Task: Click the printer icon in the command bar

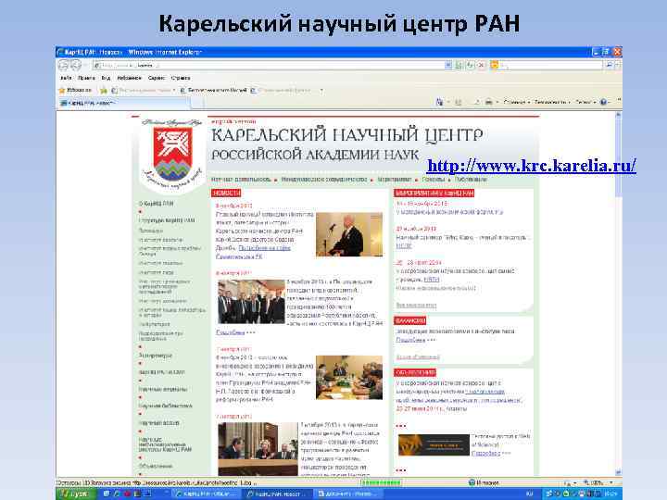Action: [489, 102]
